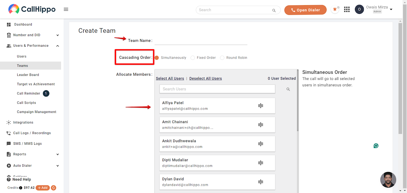Viewport: 407px width, 193px height.
Task: Click Deselect All Users link
Action: [x=206, y=78]
